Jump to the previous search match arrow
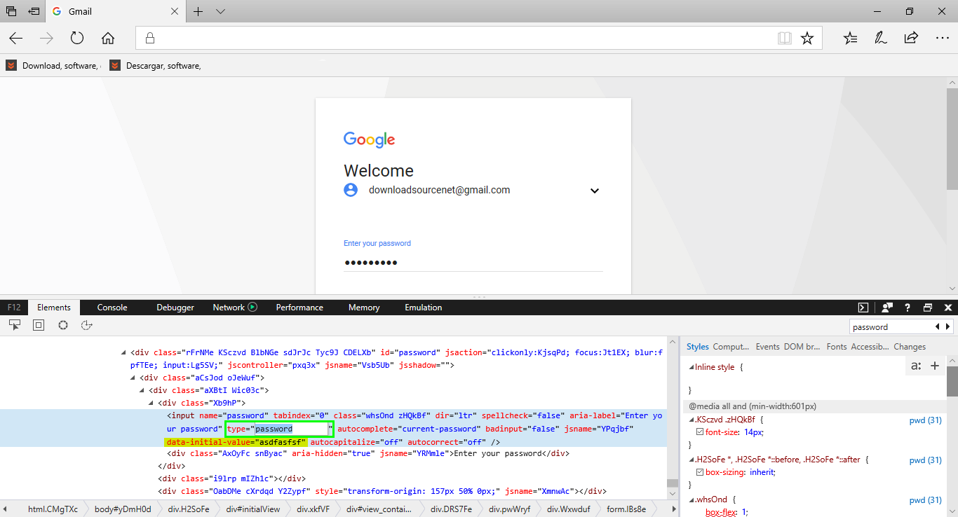Image resolution: width=958 pixels, height=517 pixels. coord(938,326)
